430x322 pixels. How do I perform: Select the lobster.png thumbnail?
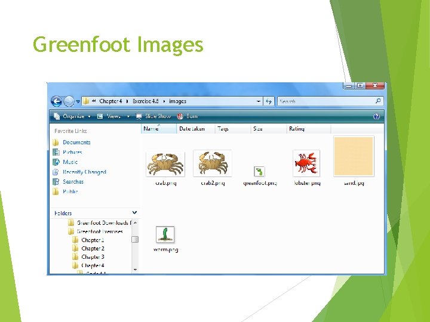(x=306, y=163)
